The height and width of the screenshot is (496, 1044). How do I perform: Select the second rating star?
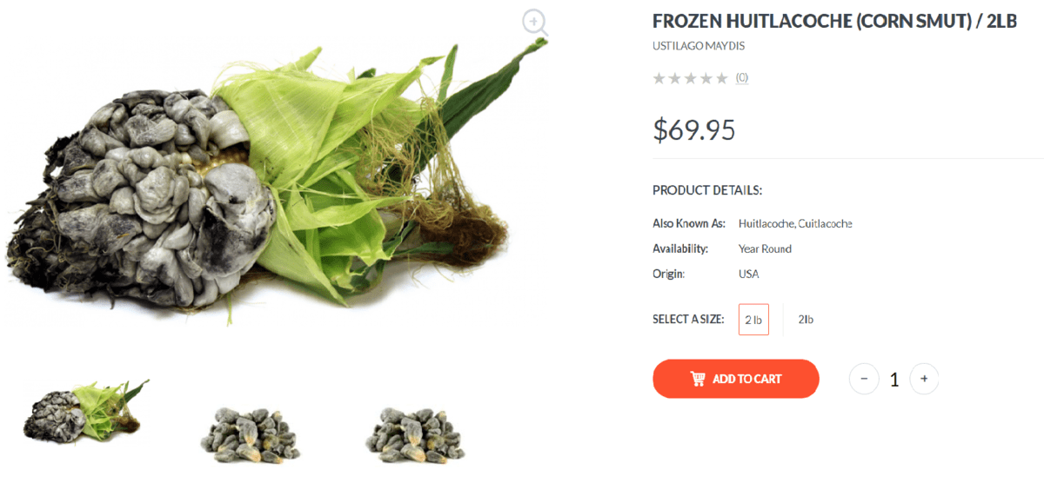coord(675,78)
